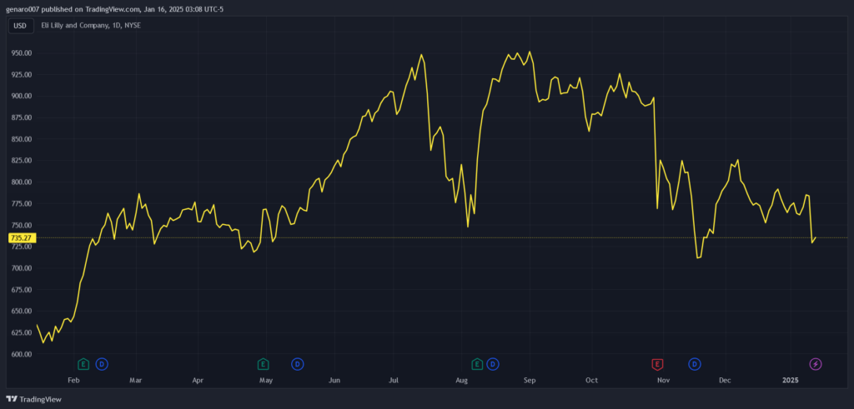Click the 800.00 price axis label
The height and width of the screenshot is (409, 854).
(x=21, y=182)
